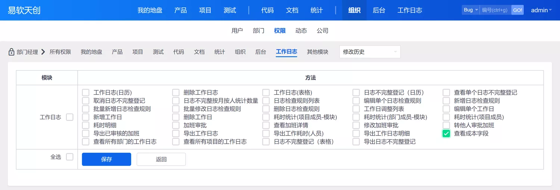
Task: Click the 返回 button
Action: tap(161, 159)
